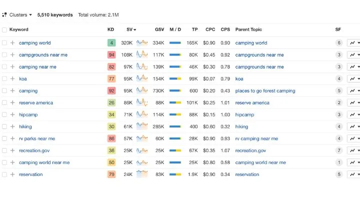Screen dimensions: 360x200
Task: Expand SF count 7 in recreation.gov row
Action: (x=339, y=150)
